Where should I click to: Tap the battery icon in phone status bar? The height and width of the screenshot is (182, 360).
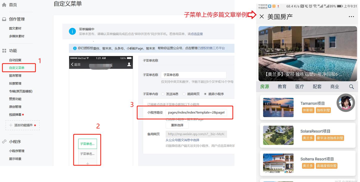(340, 6)
